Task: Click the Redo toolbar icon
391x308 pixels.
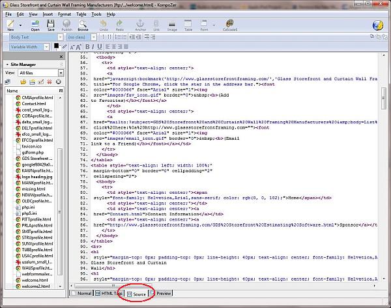Action: click(119, 25)
